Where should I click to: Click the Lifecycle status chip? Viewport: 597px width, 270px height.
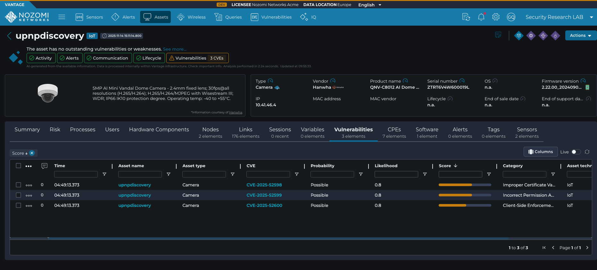[149, 58]
